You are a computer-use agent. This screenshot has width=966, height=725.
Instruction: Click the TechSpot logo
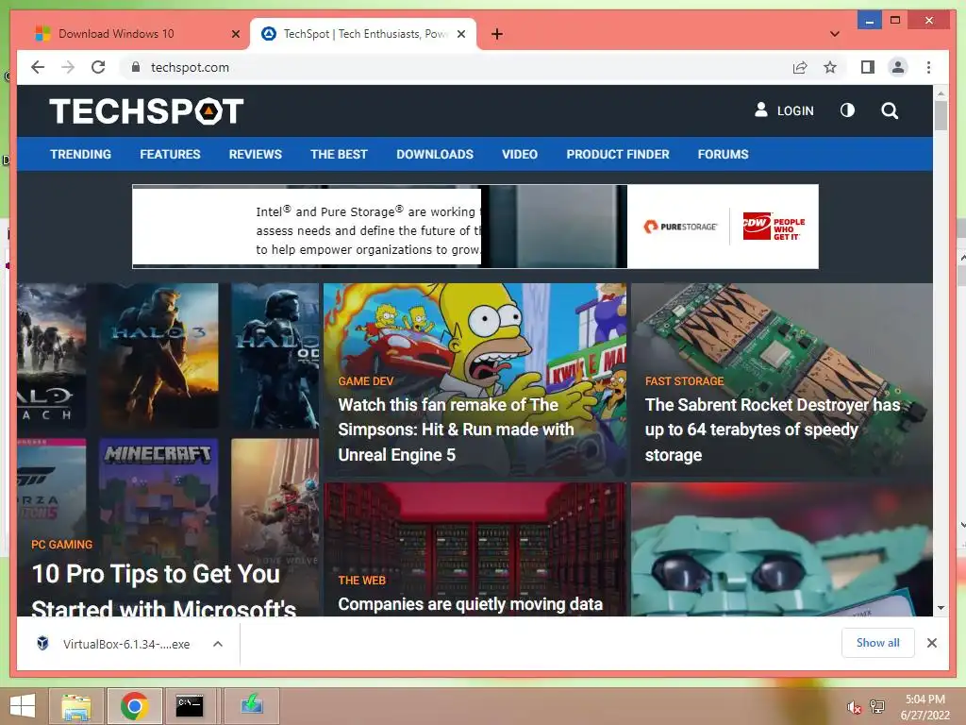tap(146, 111)
